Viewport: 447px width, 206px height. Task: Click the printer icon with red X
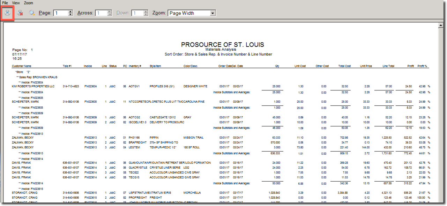20,13
